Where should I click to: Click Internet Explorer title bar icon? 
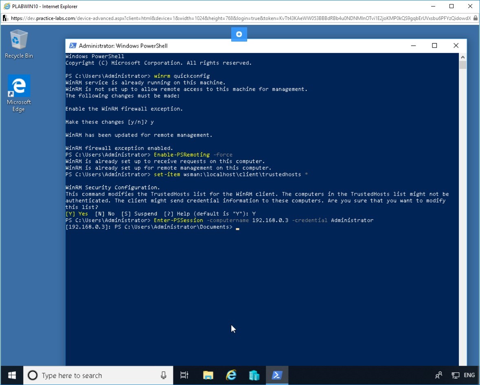[x=7, y=6]
